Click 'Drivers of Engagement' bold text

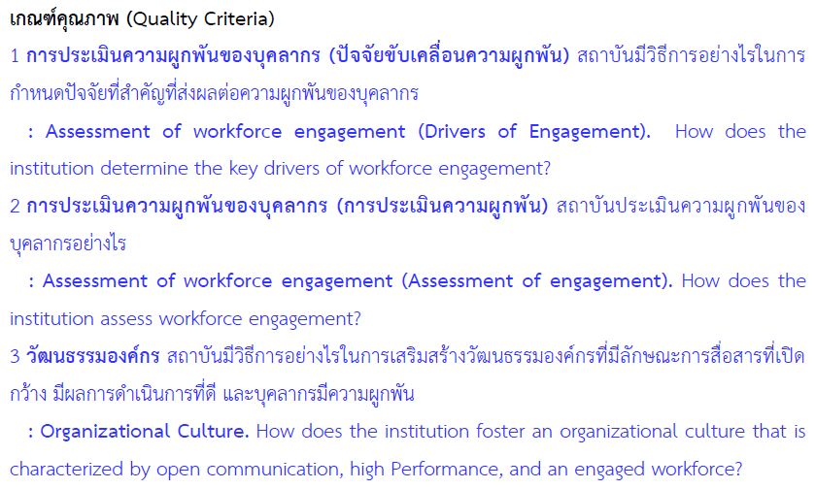click(x=534, y=132)
